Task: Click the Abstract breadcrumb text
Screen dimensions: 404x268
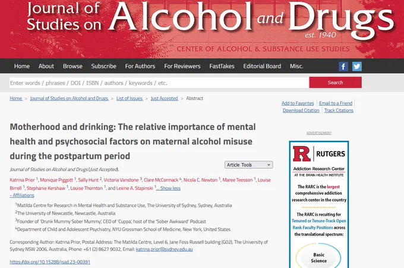Action: pos(194,99)
